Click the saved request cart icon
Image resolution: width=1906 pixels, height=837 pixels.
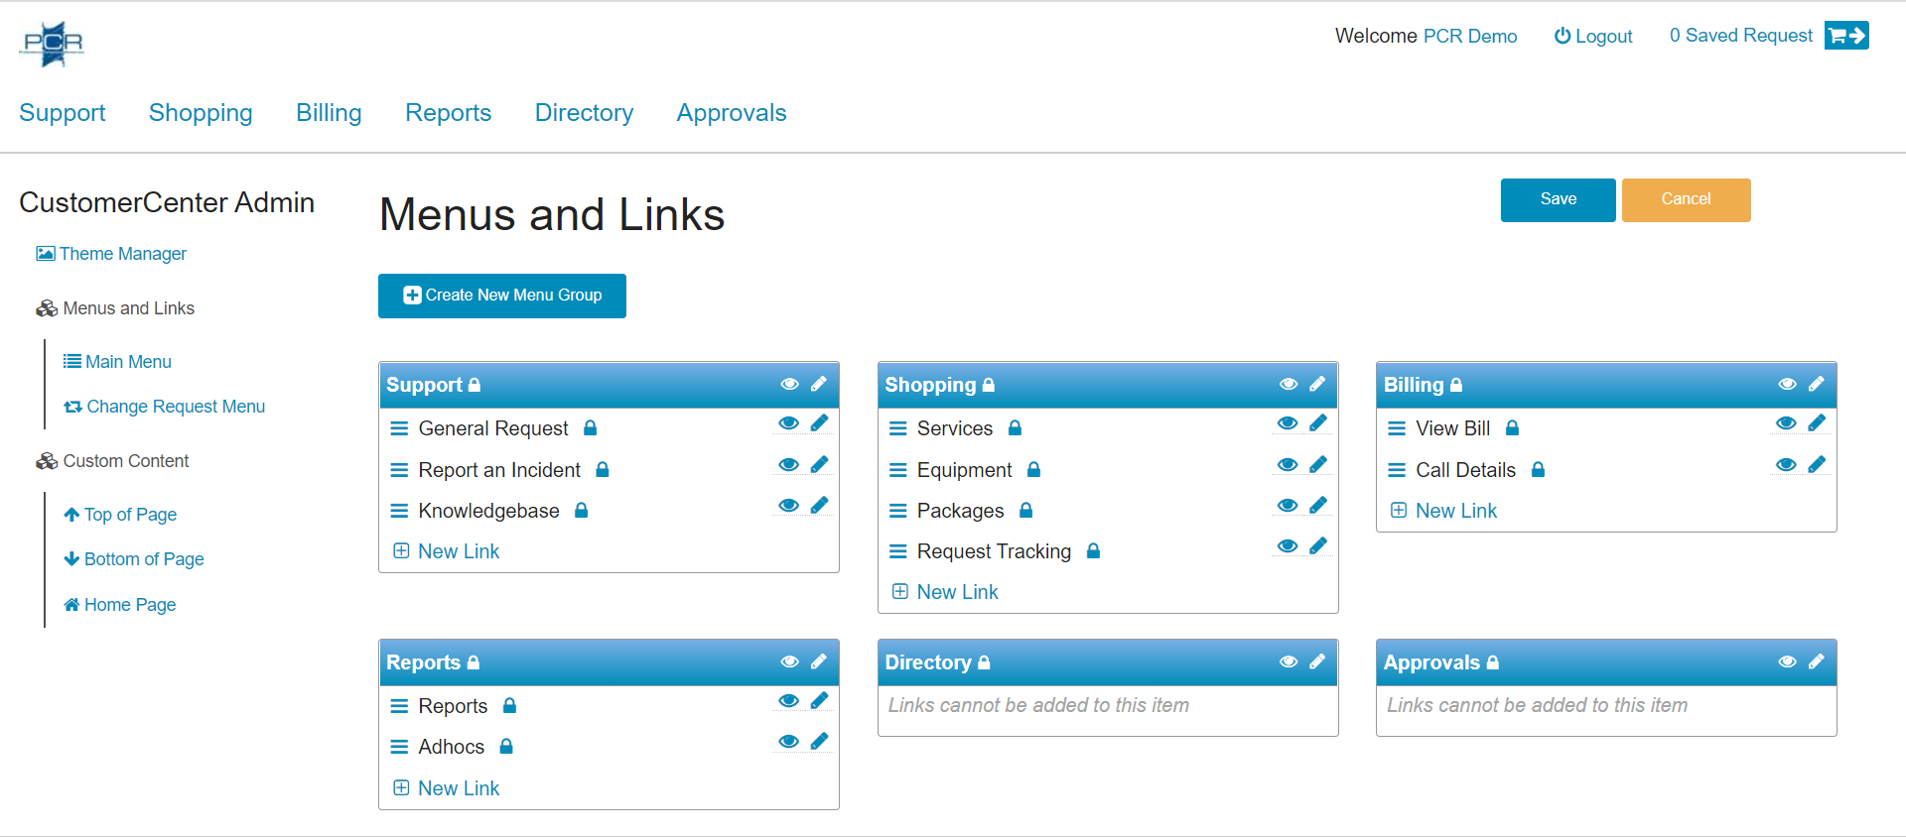pyautogui.click(x=1845, y=36)
